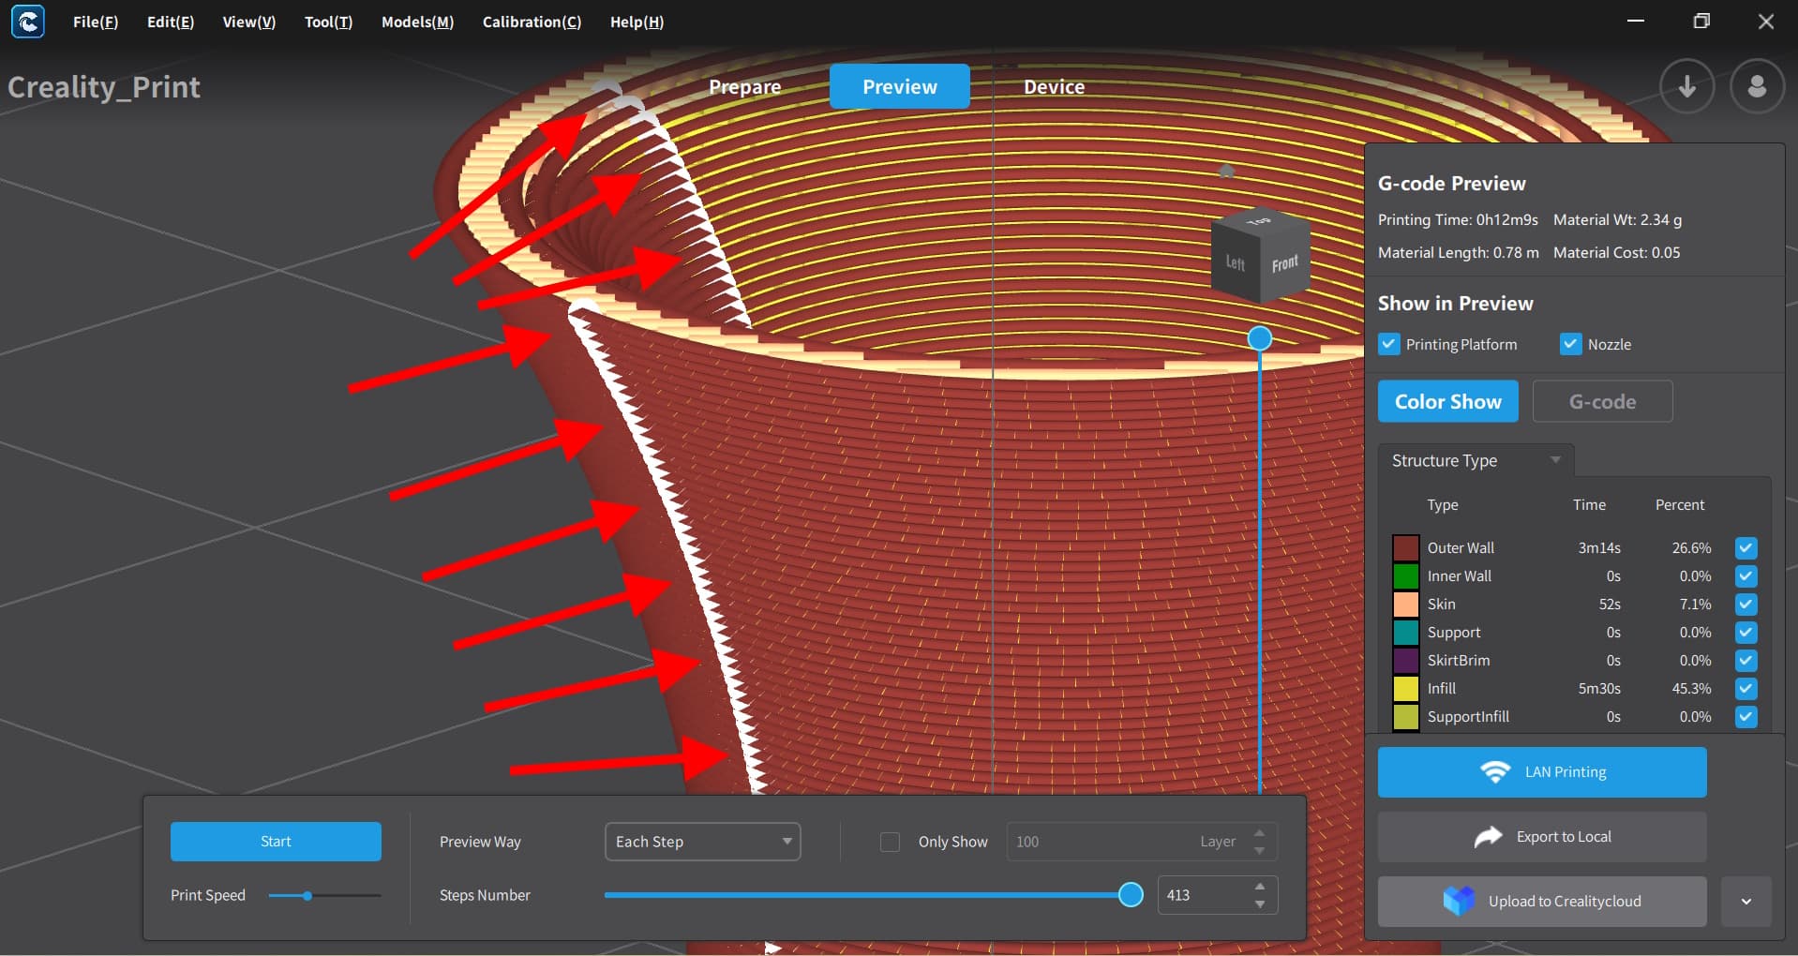Screen dimensions: 1798x956
Task: Click the Outer Wall color swatch
Action: [1405, 547]
